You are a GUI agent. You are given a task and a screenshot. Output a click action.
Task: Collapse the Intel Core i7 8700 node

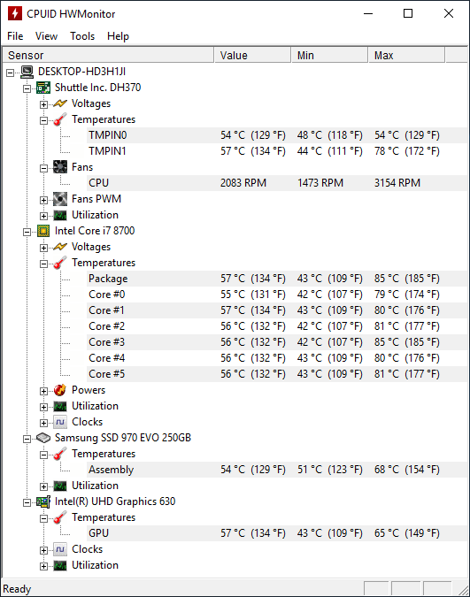(x=27, y=232)
